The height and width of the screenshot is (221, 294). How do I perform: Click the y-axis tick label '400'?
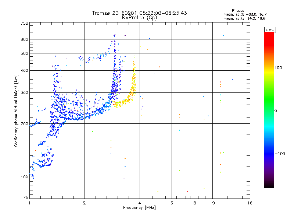24,70
